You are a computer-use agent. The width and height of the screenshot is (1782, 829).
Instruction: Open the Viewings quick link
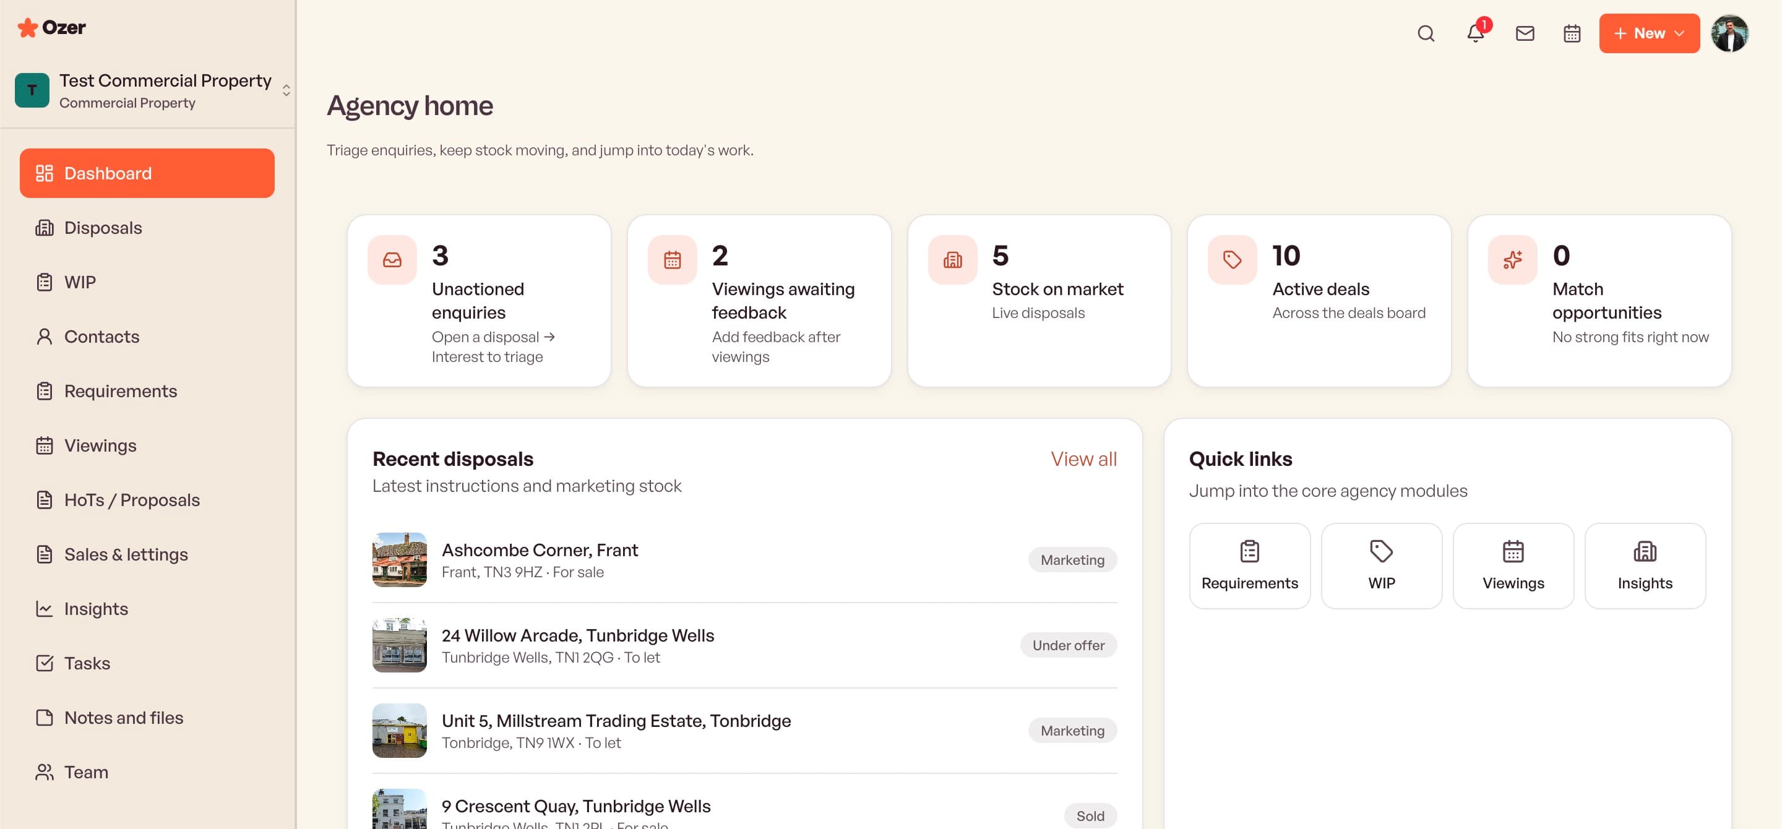[1513, 566]
